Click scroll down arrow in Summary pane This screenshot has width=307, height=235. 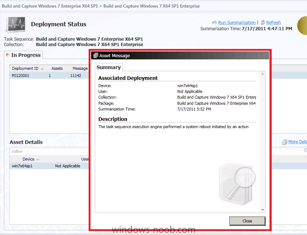(263, 210)
